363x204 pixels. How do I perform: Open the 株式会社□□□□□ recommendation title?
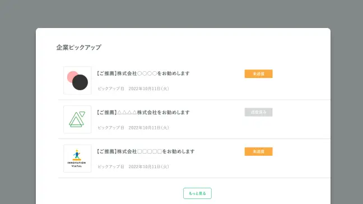(146, 151)
